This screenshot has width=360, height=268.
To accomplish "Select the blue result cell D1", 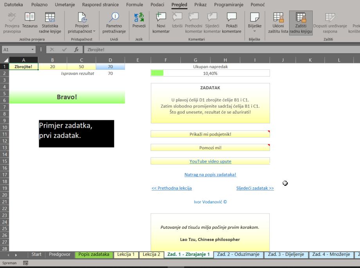I will pyautogui.click(x=110, y=67).
